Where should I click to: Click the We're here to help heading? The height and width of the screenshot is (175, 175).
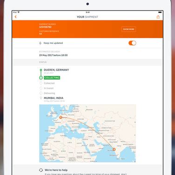(x=56, y=170)
